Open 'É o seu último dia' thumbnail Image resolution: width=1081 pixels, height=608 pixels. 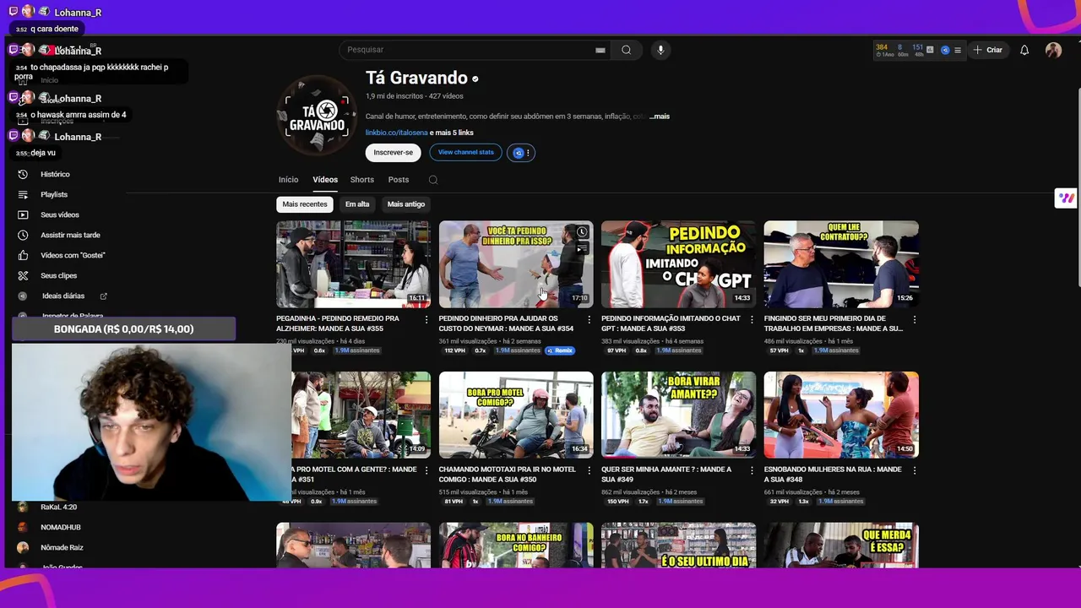tap(678, 545)
